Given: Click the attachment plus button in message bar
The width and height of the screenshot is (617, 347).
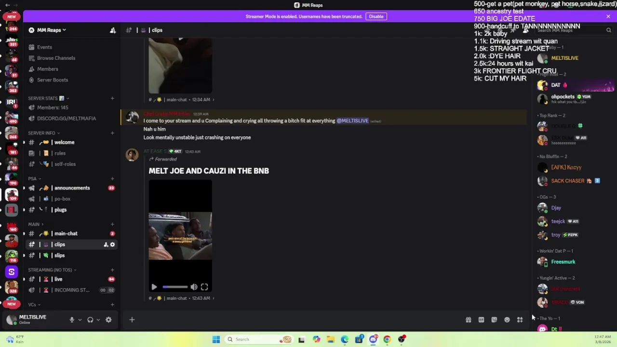Looking at the screenshot, I should pos(132,320).
